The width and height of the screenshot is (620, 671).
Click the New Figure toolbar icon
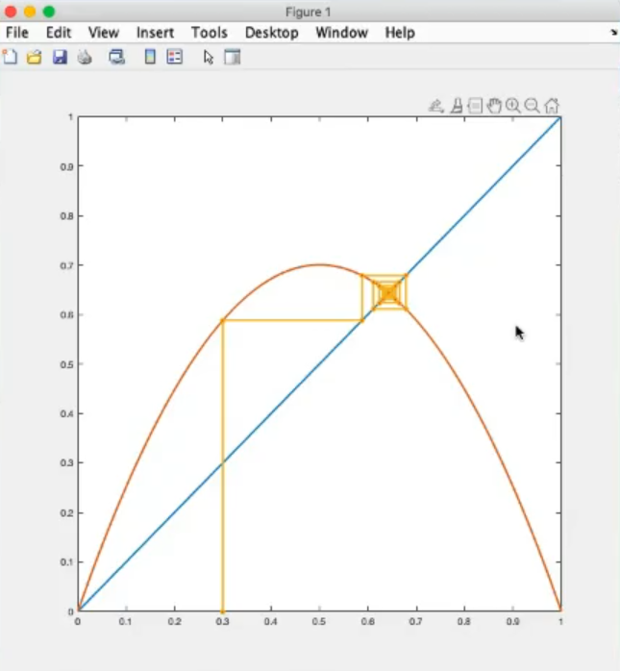[x=11, y=58]
